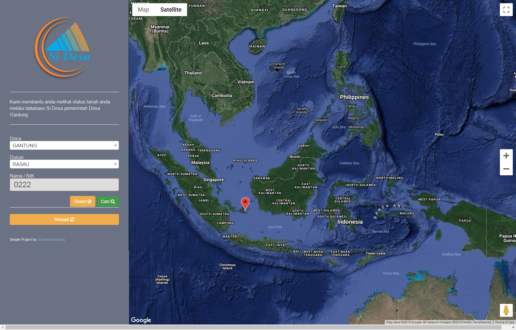Toggle fullscreen map view
Image resolution: width=516 pixels, height=330 pixels.
click(x=506, y=10)
